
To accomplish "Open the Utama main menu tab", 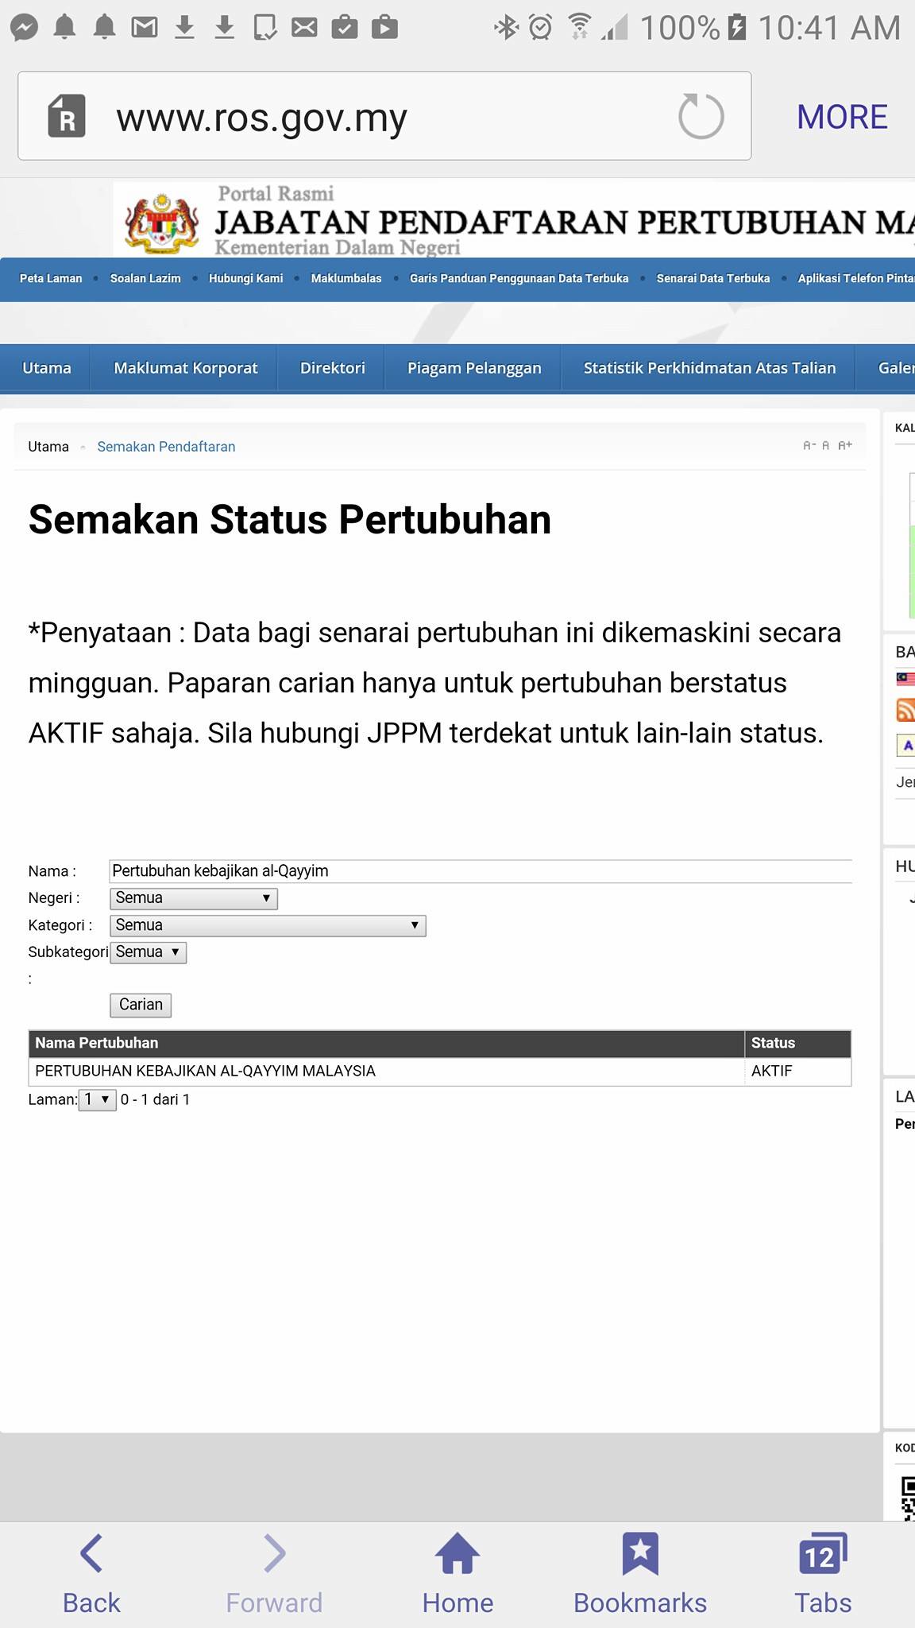I will coord(46,368).
